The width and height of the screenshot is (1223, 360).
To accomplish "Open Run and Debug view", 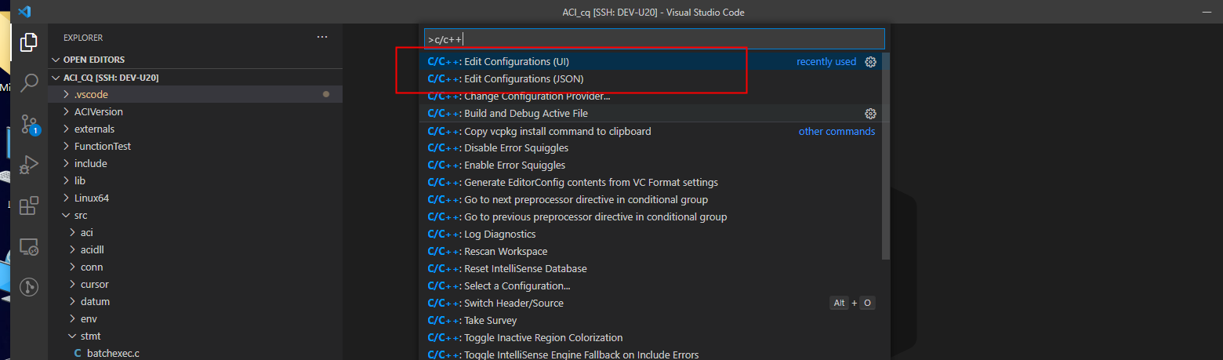I will [x=29, y=165].
